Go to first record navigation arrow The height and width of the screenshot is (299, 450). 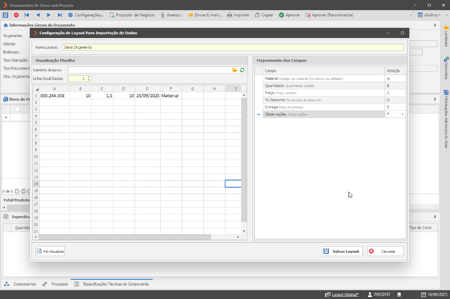click(x=27, y=15)
